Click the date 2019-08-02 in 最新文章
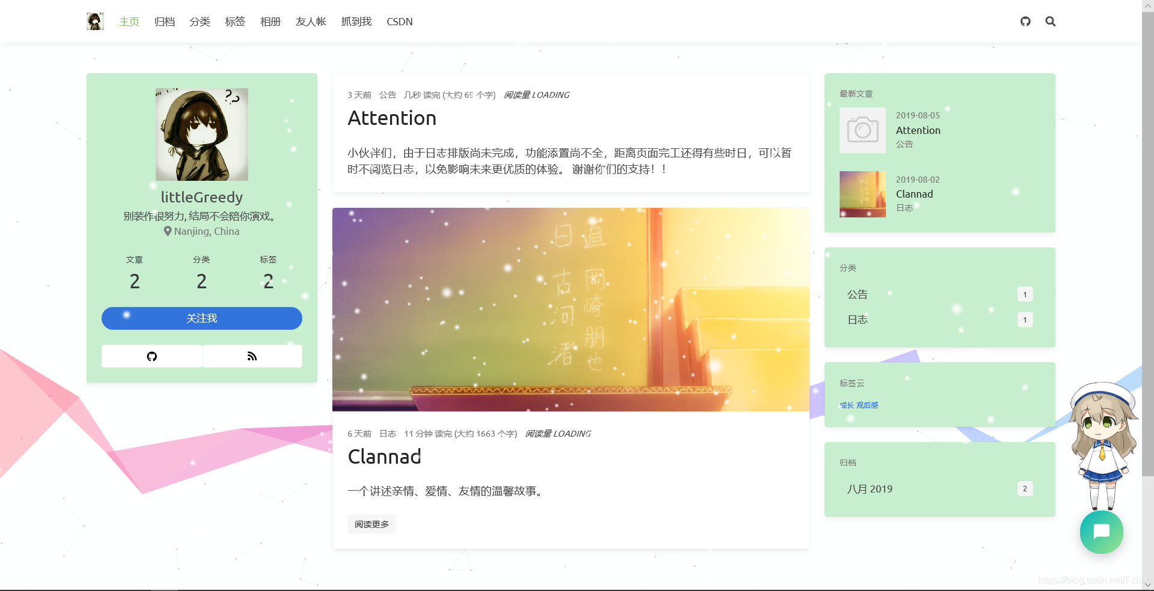The height and width of the screenshot is (591, 1154). (x=918, y=180)
